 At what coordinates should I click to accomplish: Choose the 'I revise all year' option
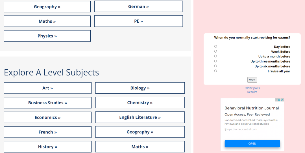[215, 71]
